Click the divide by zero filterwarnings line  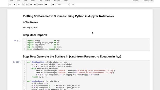click(x=75, y=70)
